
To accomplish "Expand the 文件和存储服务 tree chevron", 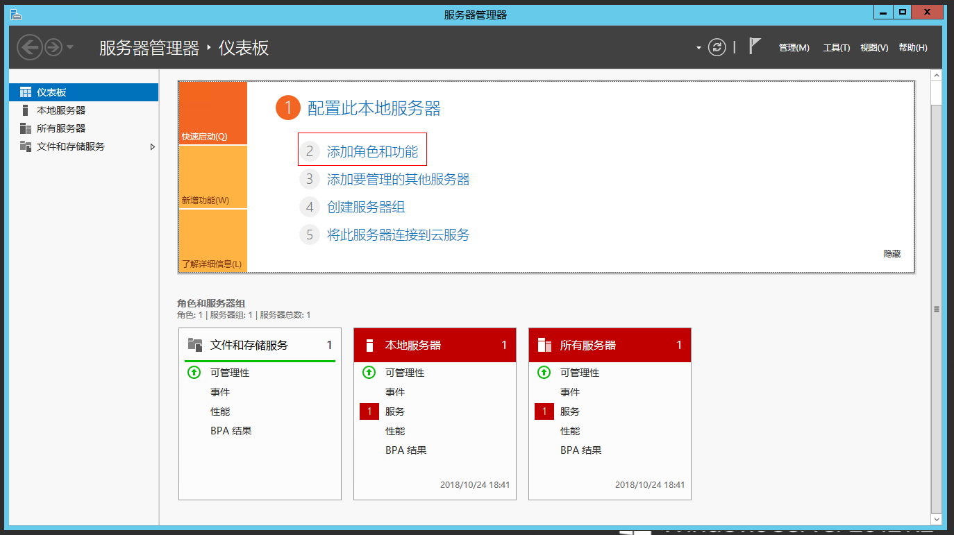I will coord(154,146).
